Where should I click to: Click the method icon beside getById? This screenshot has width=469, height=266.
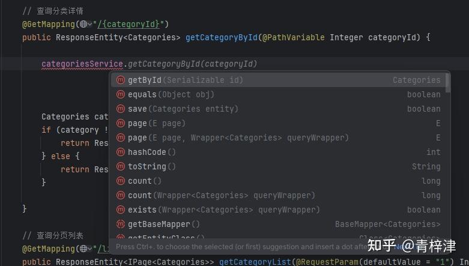(x=120, y=80)
